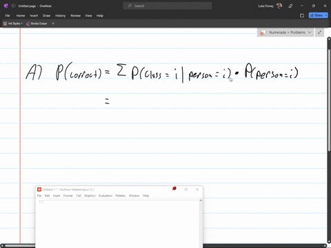Click the notebook icon beside Numerade
331x248 pixels.
[x=263, y=32]
